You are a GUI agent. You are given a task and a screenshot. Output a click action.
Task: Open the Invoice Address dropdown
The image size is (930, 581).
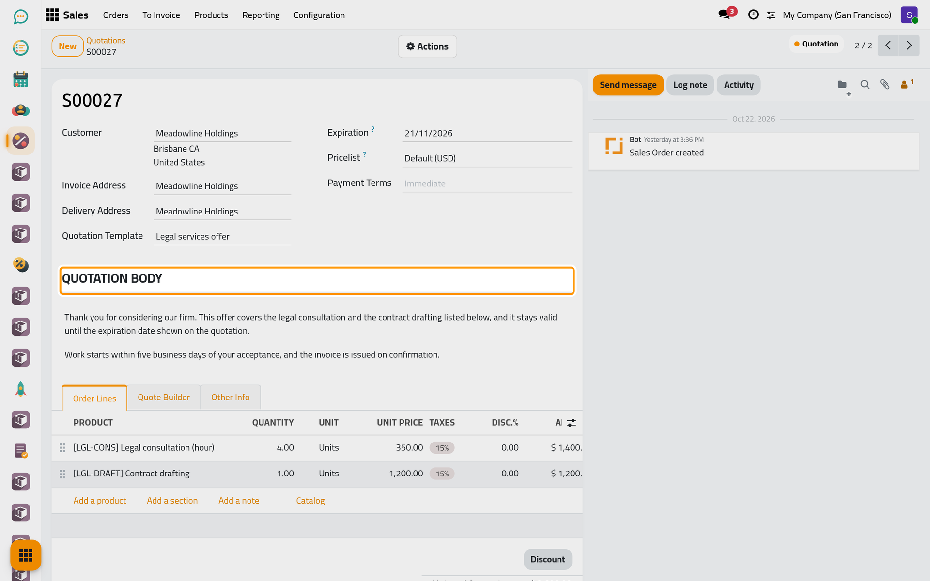222,186
